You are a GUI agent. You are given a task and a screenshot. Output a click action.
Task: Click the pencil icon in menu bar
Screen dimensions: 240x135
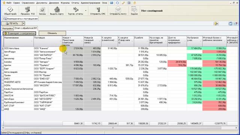pyautogui.click(x=123, y=3)
